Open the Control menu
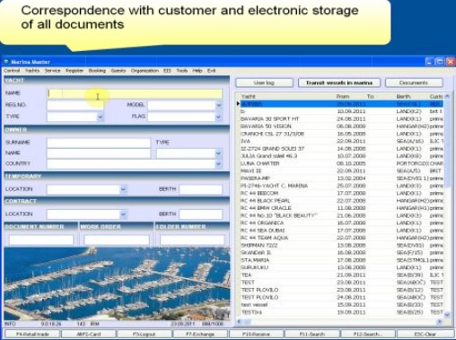The width and height of the screenshot is (456, 340). point(12,71)
